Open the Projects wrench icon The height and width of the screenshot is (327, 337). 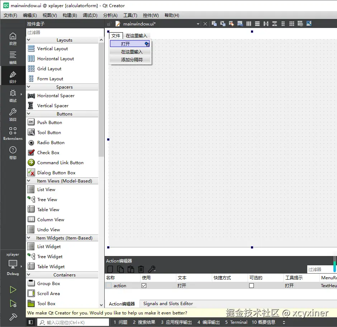(13, 115)
